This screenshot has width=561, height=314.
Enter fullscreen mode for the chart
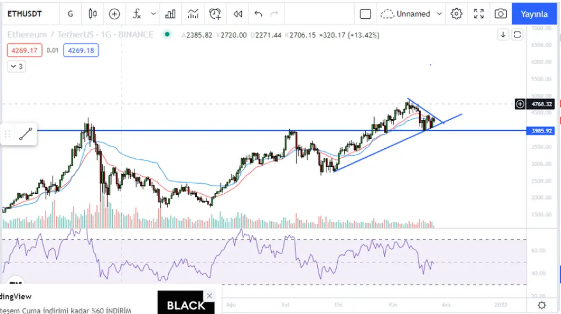pyautogui.click(x=479, y=13)
